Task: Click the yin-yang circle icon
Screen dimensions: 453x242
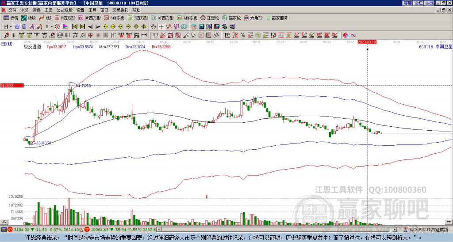Action: (346, 35)
